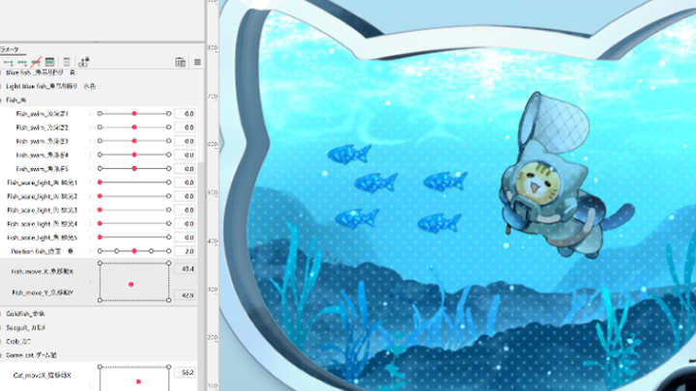This screenshot has width=696, height=391.
Task: Click the dotted handle beside Fish_swim 1 slider
Action: (x=90, y=114)
